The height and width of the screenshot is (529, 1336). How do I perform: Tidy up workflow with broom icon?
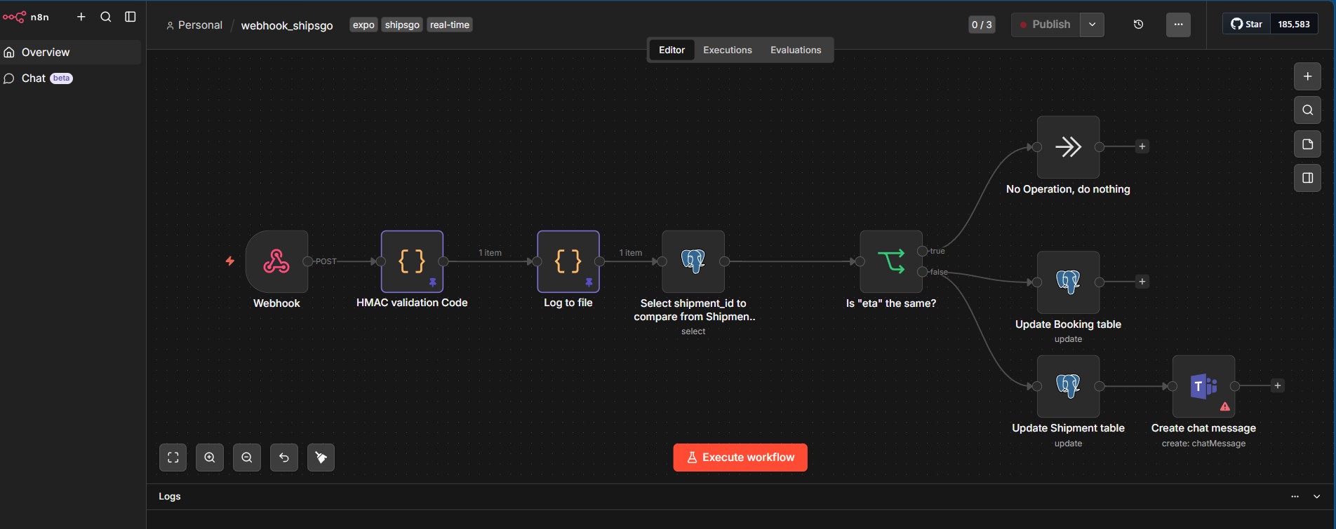(x=321, y=458)
